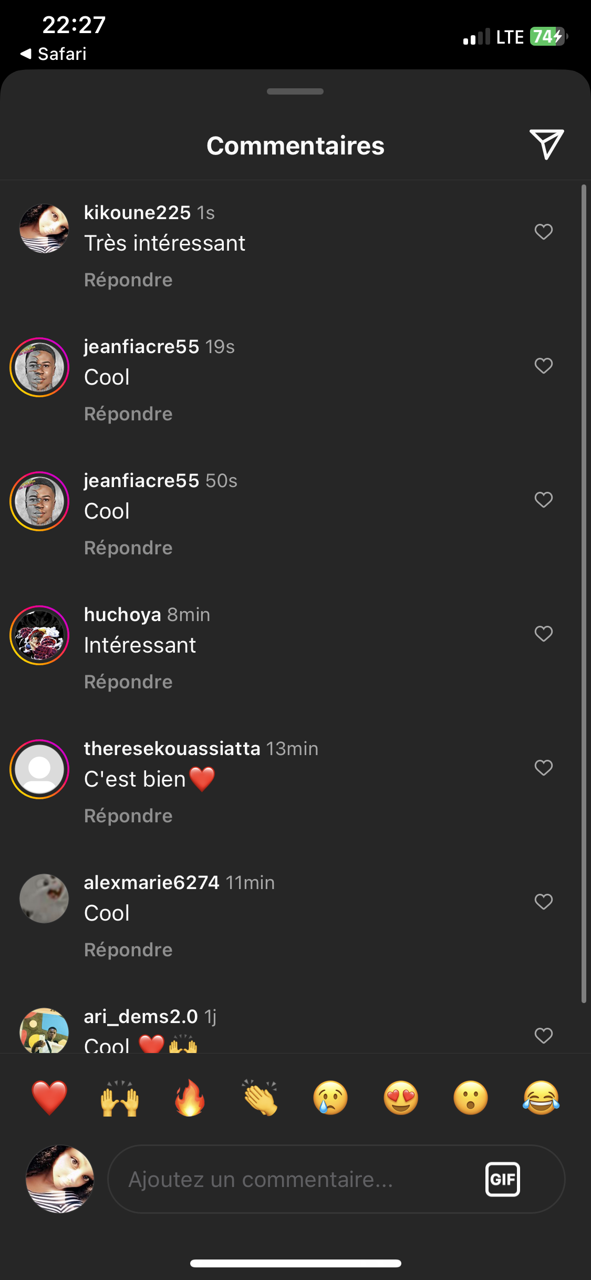The height and width of the screenshot is (1280, 591).
Task: Open theresekouassiatta's profile via username
Action: tap(172, 748)
